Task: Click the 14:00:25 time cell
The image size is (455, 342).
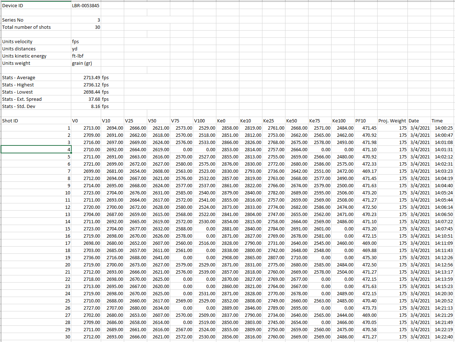Action: point(444,128)
